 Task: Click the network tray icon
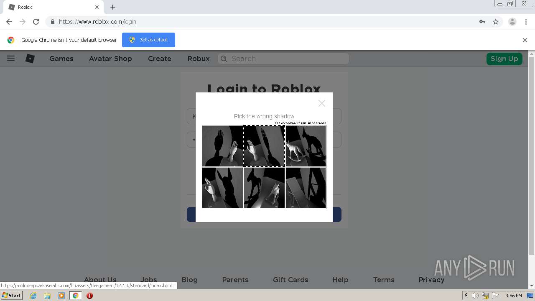point(485,296)
